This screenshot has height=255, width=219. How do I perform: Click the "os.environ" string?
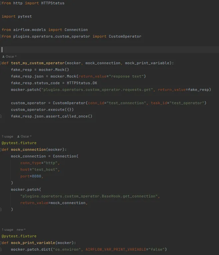pyautogui.click(x=67, y=249)
